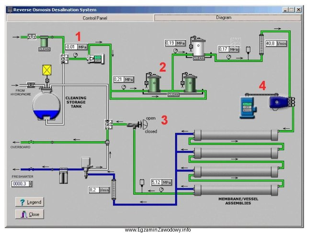The image size is (309, 233).
Task: Click the three-way valve beside the feed pump
Action: [x=64, y=59]
